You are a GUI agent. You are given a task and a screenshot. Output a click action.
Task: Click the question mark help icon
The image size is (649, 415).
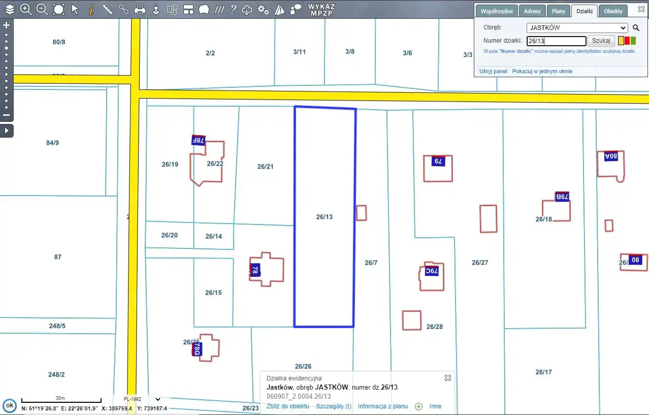tap(233, 9)
